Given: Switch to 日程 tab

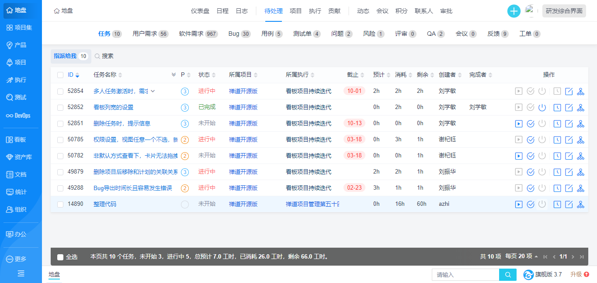Looking at the screenshot, I should tap(222, 11).
